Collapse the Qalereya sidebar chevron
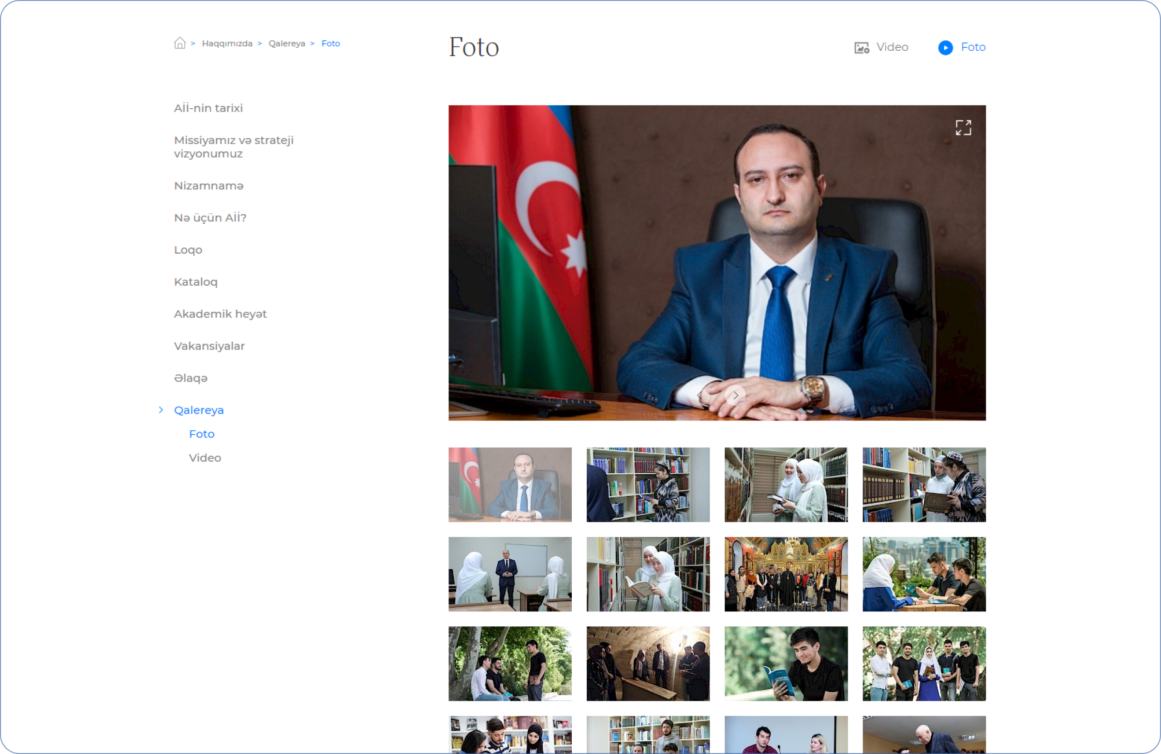The width and height of the screenshot is (1161, 754). point(161,410)
